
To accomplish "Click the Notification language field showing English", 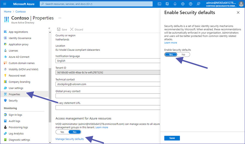I will pyautogui.click(x=108, y=61).
